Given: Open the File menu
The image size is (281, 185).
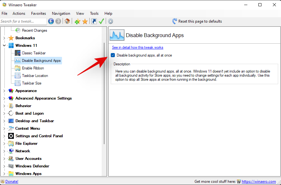Looking at the screenshot, I should (4, 14).
